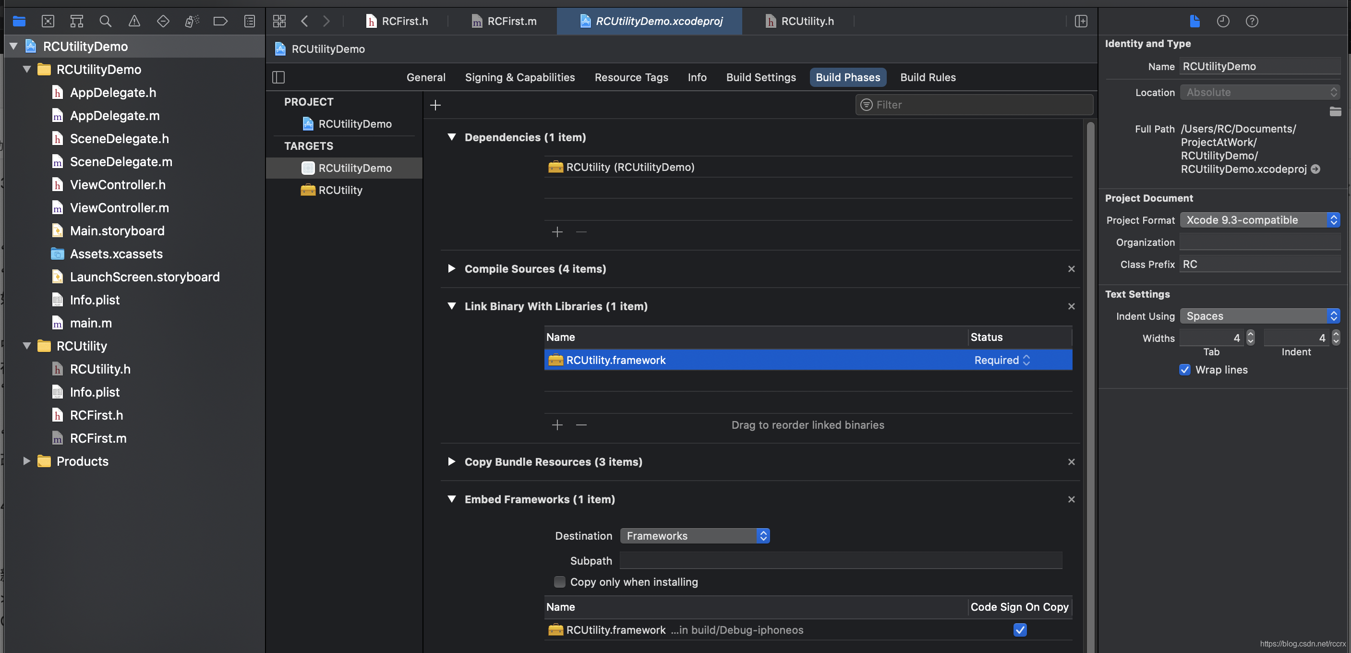This screenshot has height=653, width=1351.
Task: Toggle the Wrap lines checkbox
Action: [x=1185, y=370]
